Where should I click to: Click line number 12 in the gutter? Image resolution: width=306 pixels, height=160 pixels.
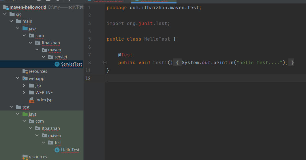88,78
